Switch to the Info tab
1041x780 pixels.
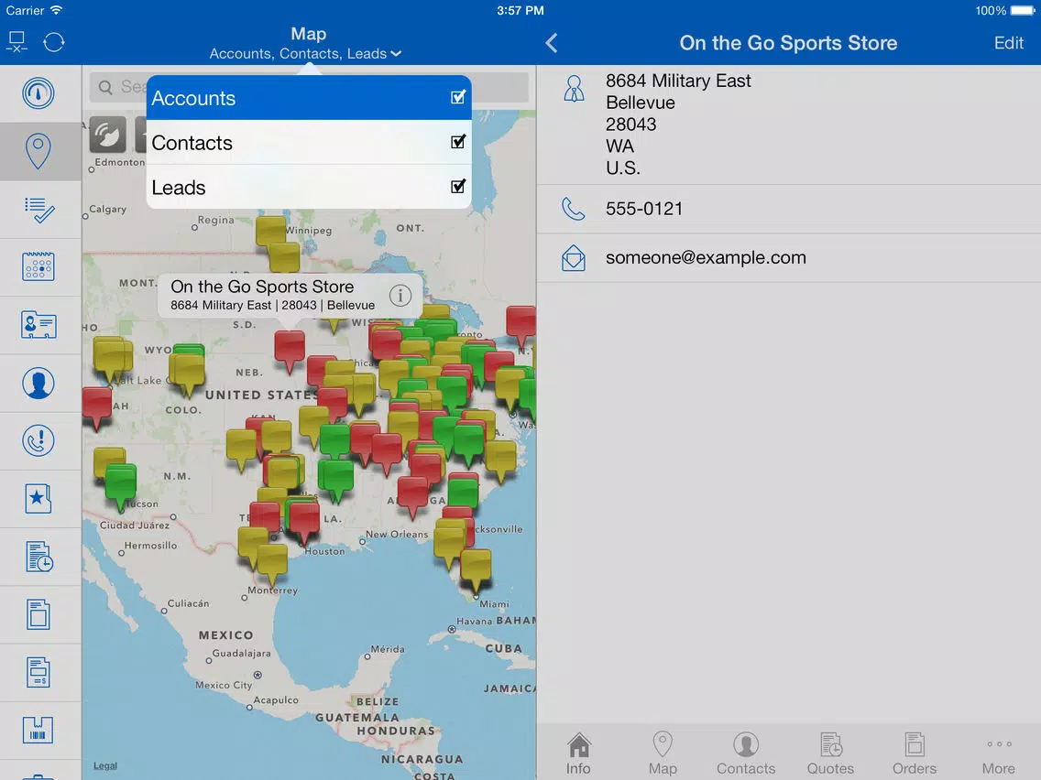tap(578, 754)
